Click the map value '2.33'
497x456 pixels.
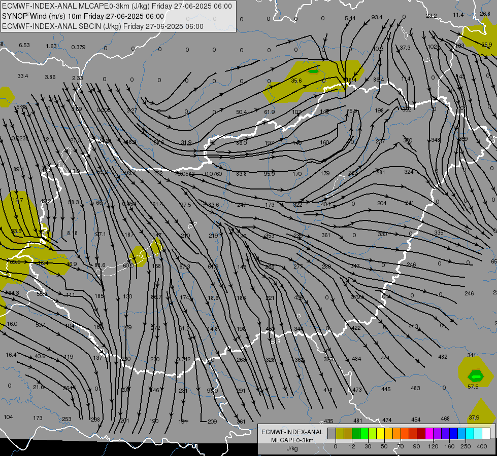coord(77,78)
